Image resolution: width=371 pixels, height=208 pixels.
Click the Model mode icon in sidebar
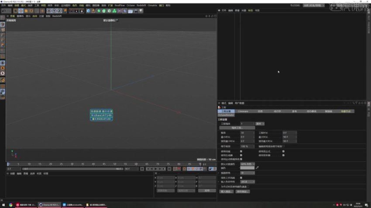click(x=3, y=24)
